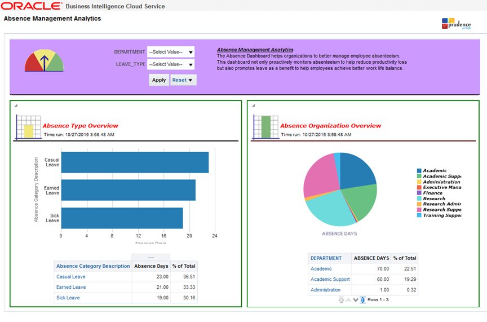Click the Earned Leave bar
The height and width of the screenshot is (322, 487).
[x=129, y=190]
